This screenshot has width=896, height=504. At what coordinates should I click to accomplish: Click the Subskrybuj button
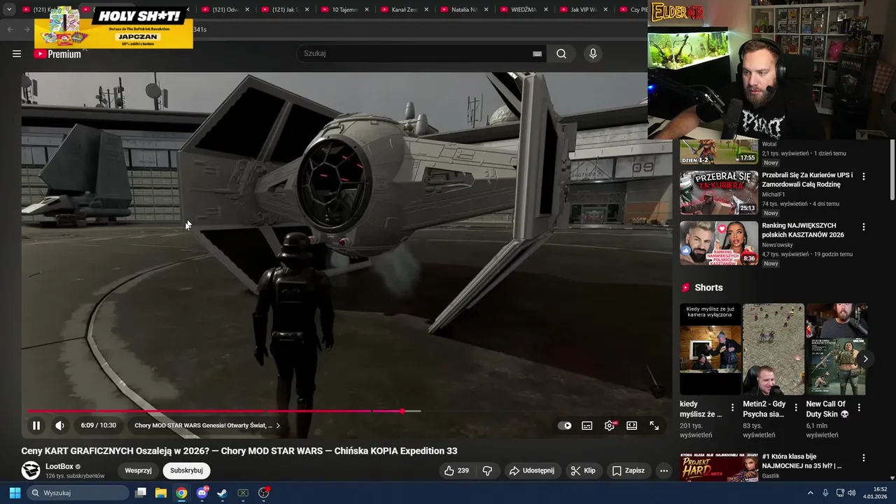tap(187, 470)
